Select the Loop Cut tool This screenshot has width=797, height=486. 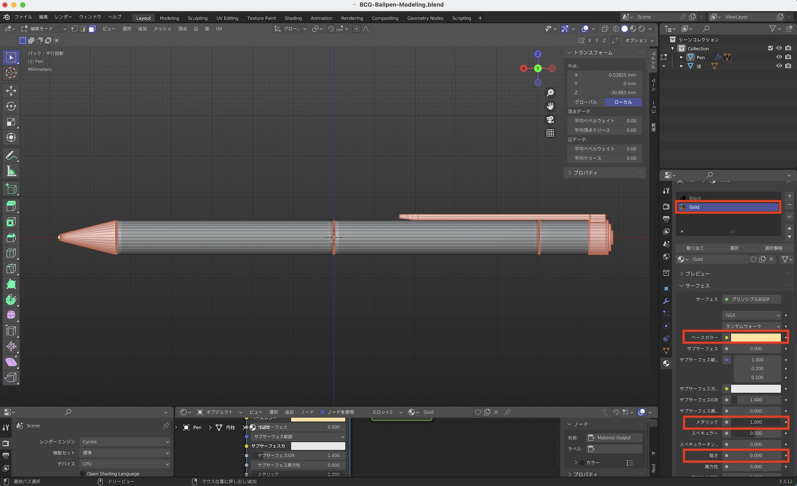click(x=11, y=253)
